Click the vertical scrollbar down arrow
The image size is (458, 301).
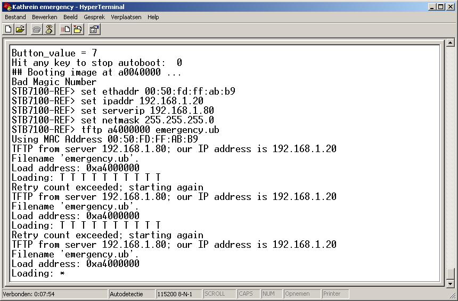[x=451, y=283]
